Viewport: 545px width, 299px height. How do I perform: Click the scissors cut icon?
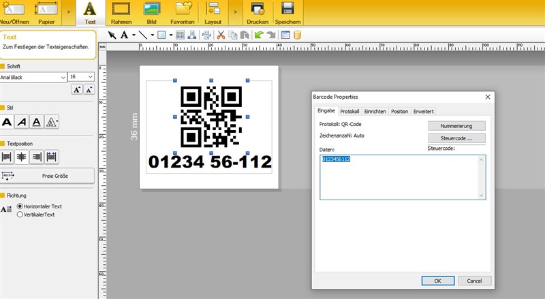(221, 35)
